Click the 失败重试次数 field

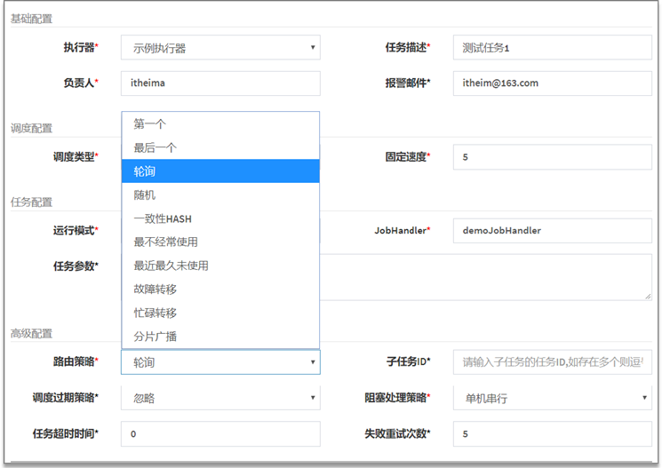552,434
